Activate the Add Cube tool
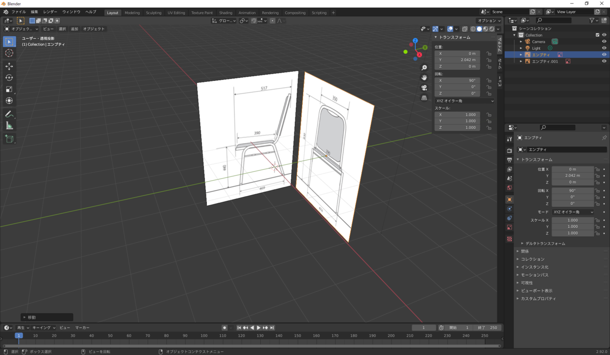 9,138
